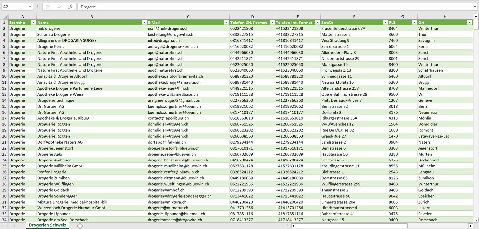Expand the formula bar with chevron
This screenshot has height=229, width=479.
[x=475, y=7]
